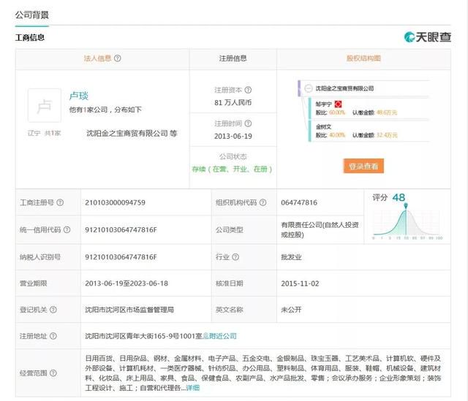
Task: Open legal person 卢琰 profile link
Action: [79, 96]
